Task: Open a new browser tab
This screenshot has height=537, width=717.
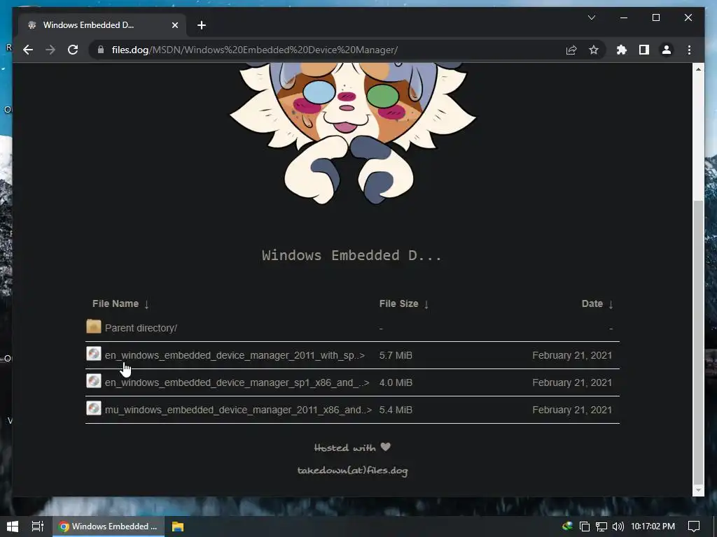Action: click(x=202, y=25)
